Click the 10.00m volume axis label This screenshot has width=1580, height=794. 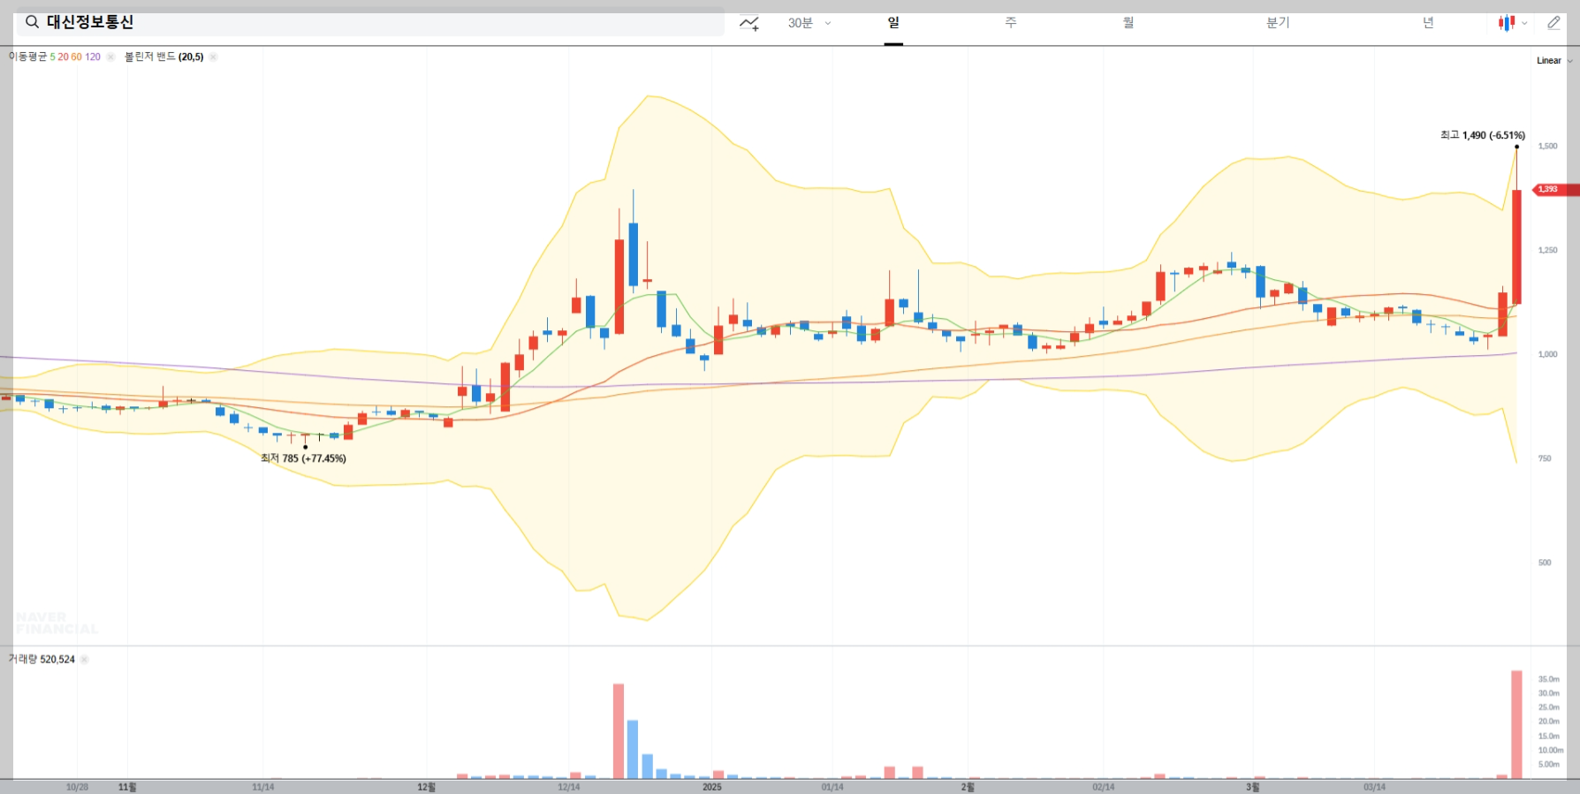1551,750
